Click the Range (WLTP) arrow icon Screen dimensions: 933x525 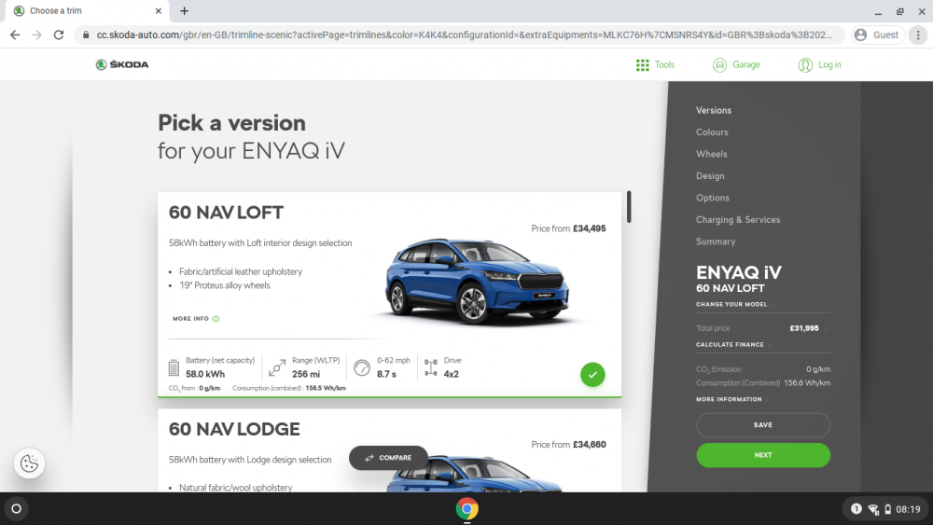[x=277, y=368]
